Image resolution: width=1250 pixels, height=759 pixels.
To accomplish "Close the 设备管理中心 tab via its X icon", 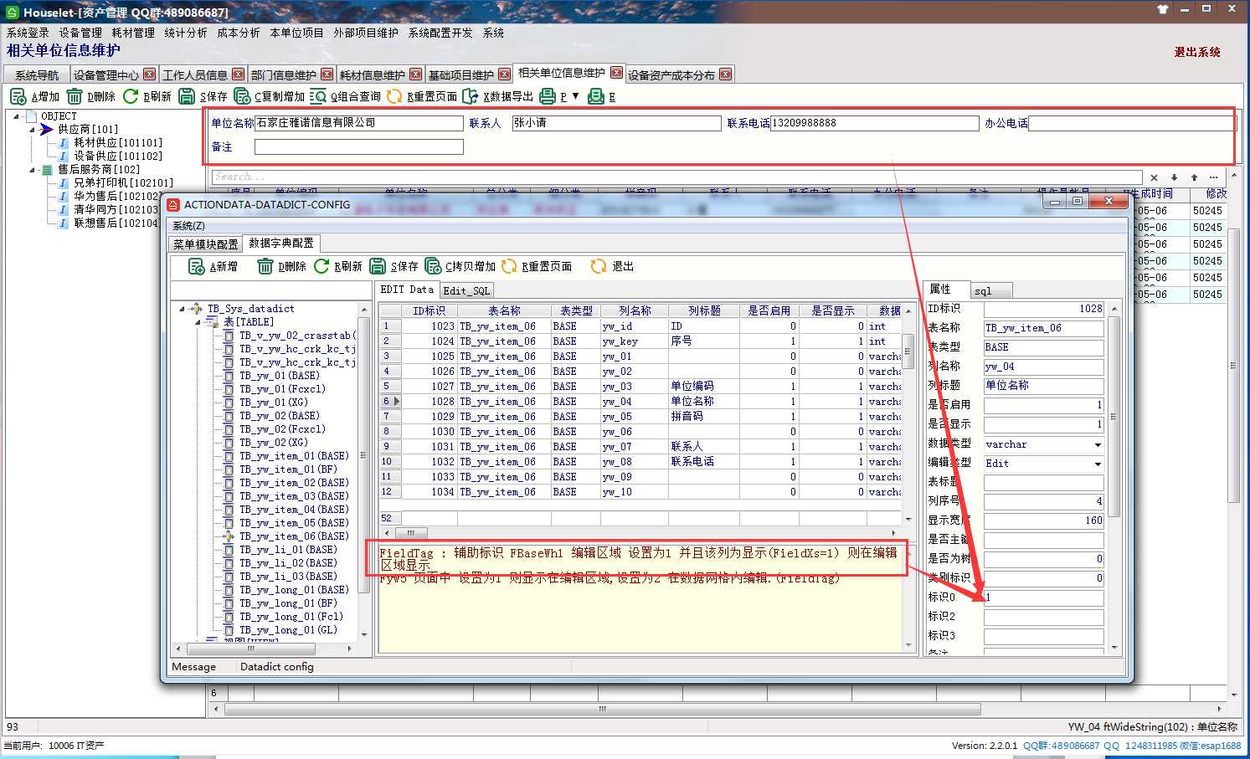I will point(150,74).
